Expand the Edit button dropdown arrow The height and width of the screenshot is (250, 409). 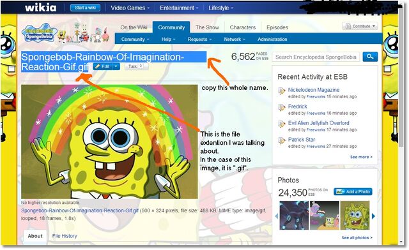(116, 67)
